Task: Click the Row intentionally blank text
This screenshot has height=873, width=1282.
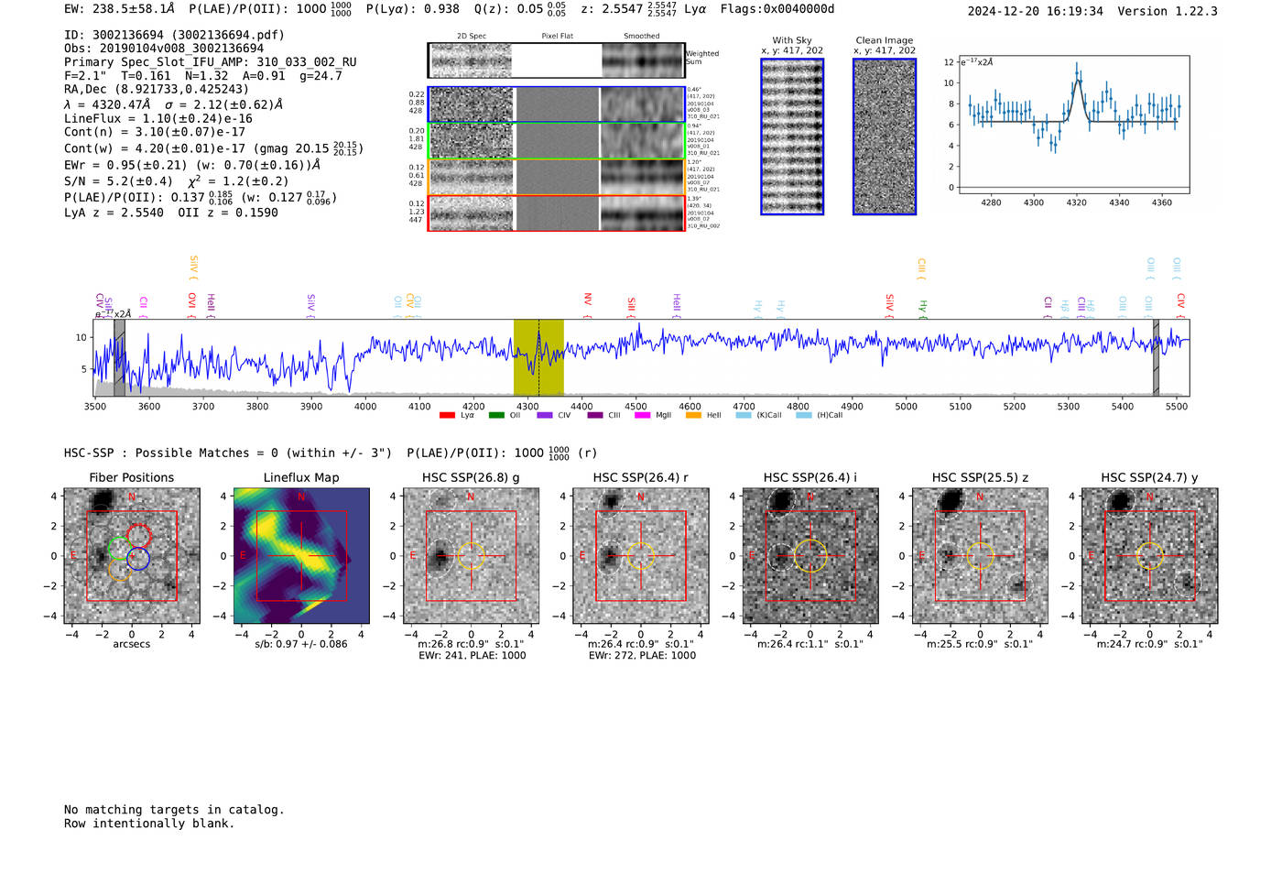Action: 149,824
